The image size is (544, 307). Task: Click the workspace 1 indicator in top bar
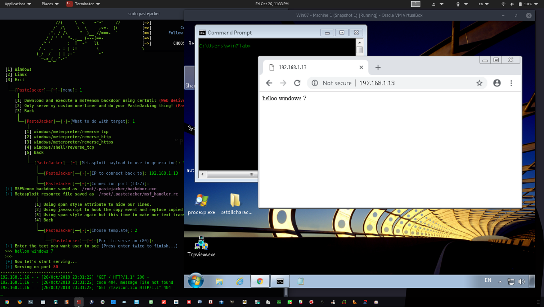coord(416,4)
